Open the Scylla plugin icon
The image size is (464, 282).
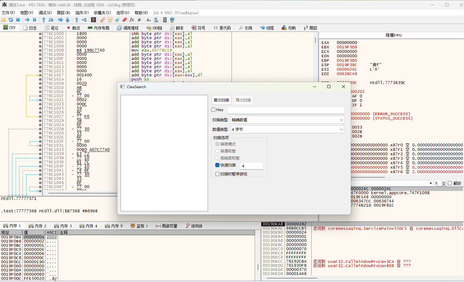click(93, 20)
